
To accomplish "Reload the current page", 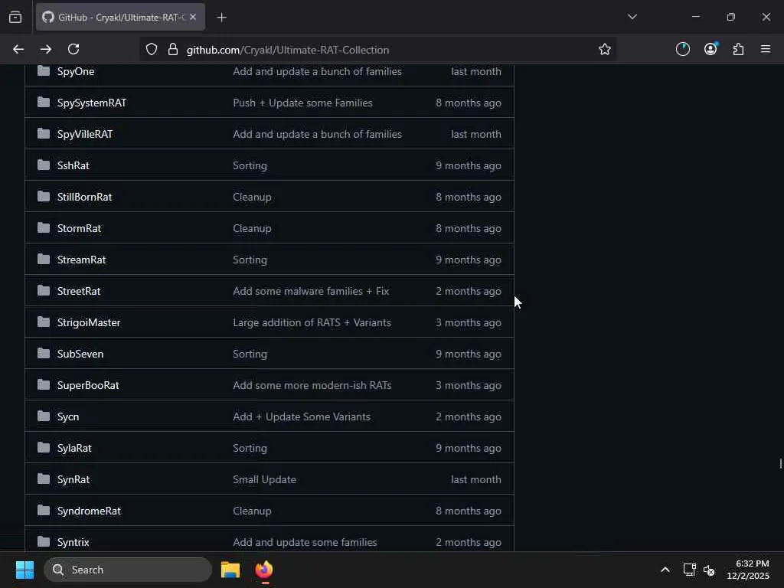I will click(73, 49).
